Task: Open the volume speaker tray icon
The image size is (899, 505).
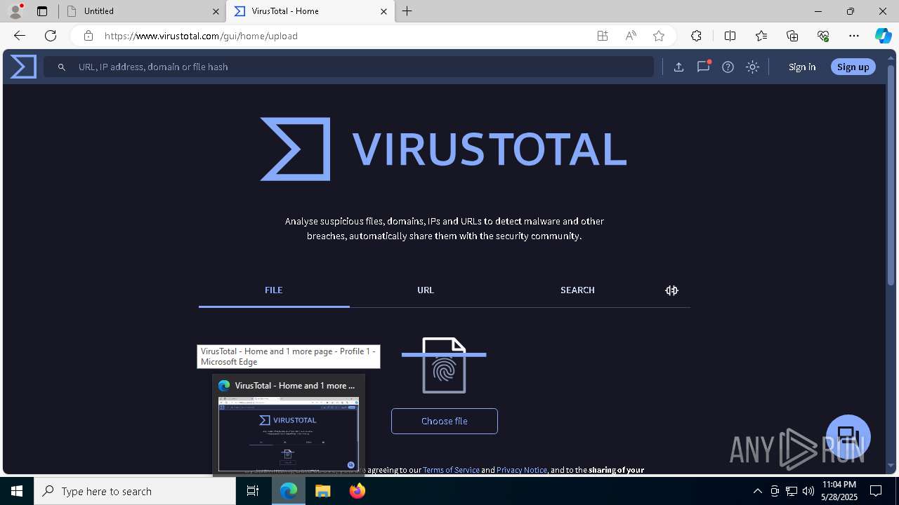Action: pos(808,491)
